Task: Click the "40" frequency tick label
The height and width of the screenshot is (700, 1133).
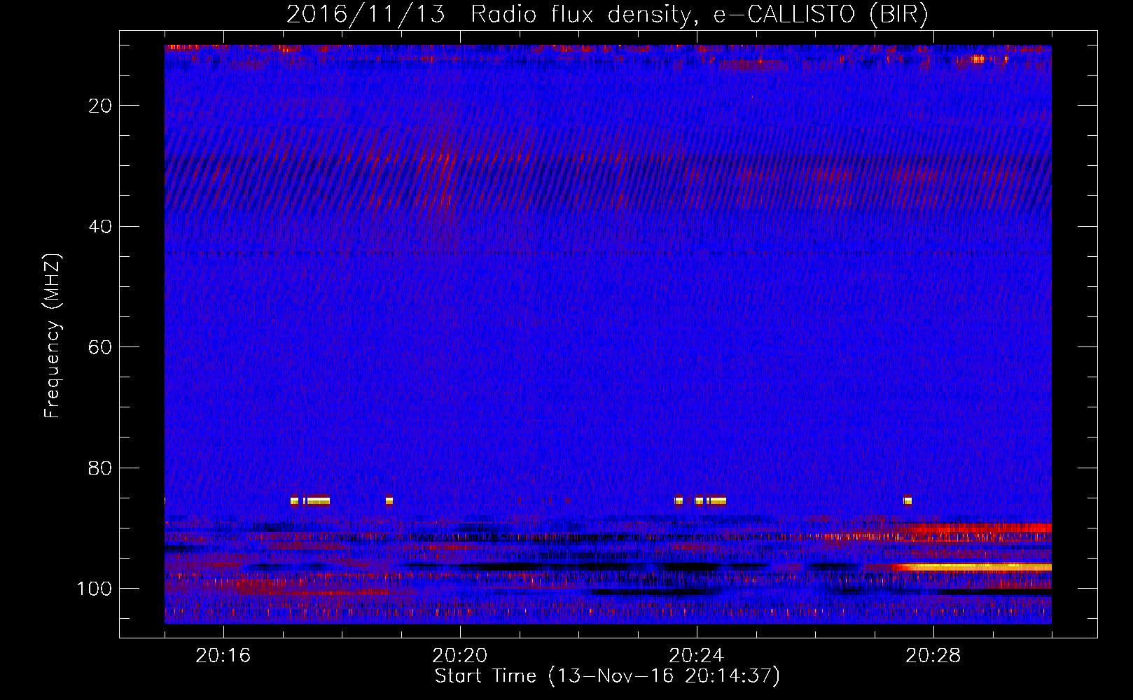Action: coord(101,227)
